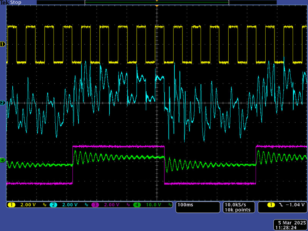Select the cyan channel 2 badge in readout bar
Viewport: 308px width, 231px height.
click(53, 205)
